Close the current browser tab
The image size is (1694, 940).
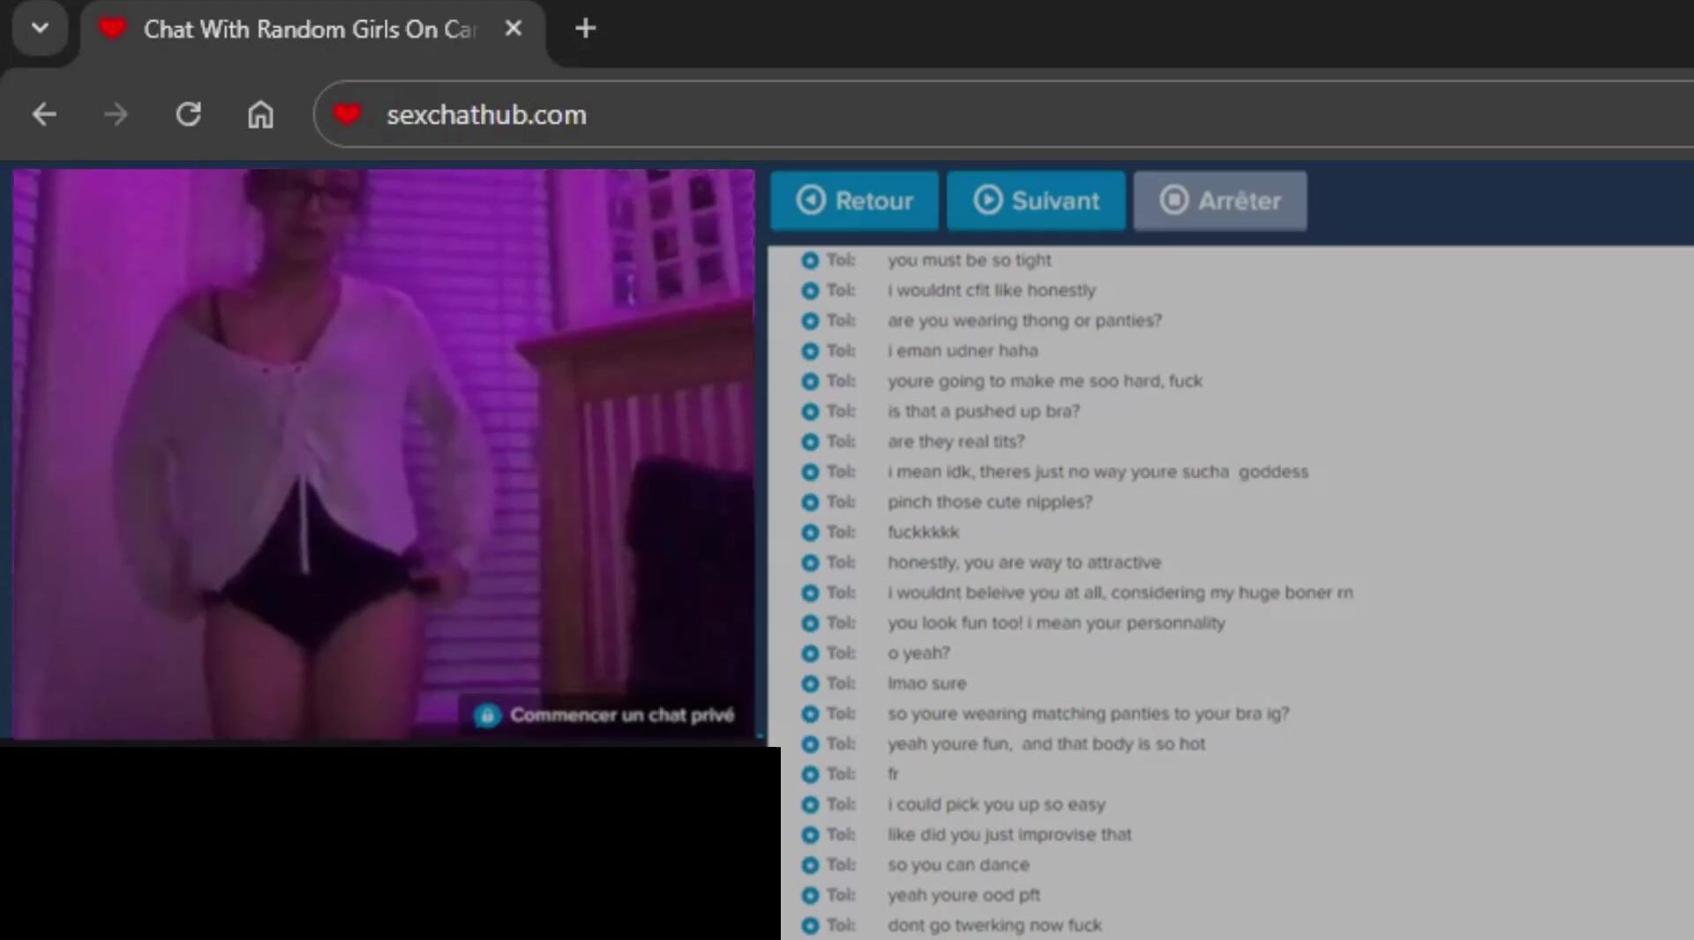[513, 29]
